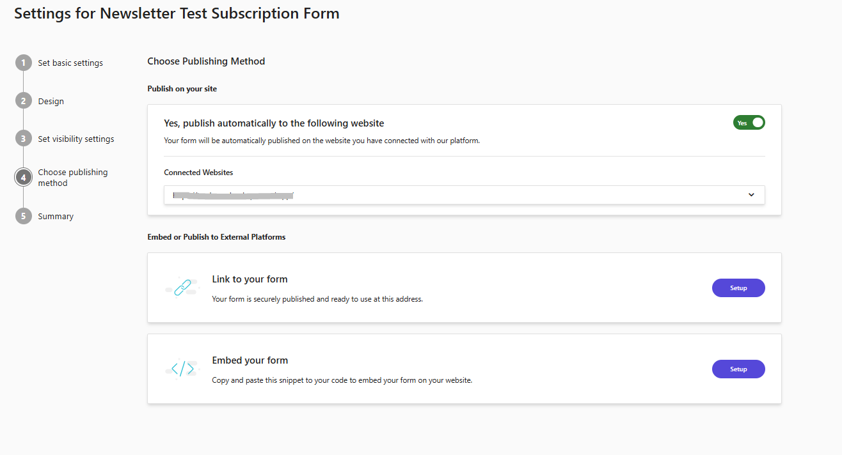Go to Set basic settings step
842x455 pixels.
click(70, 63)
